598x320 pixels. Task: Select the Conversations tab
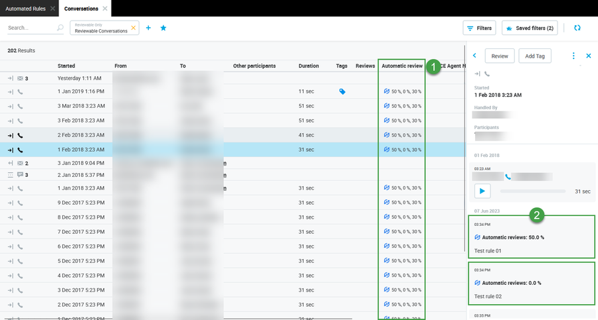click(x=81, y=9)
